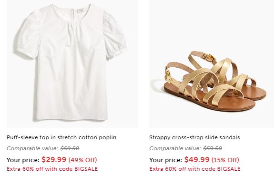Click the 'Comparable value:' label for the top

[32, 148]
